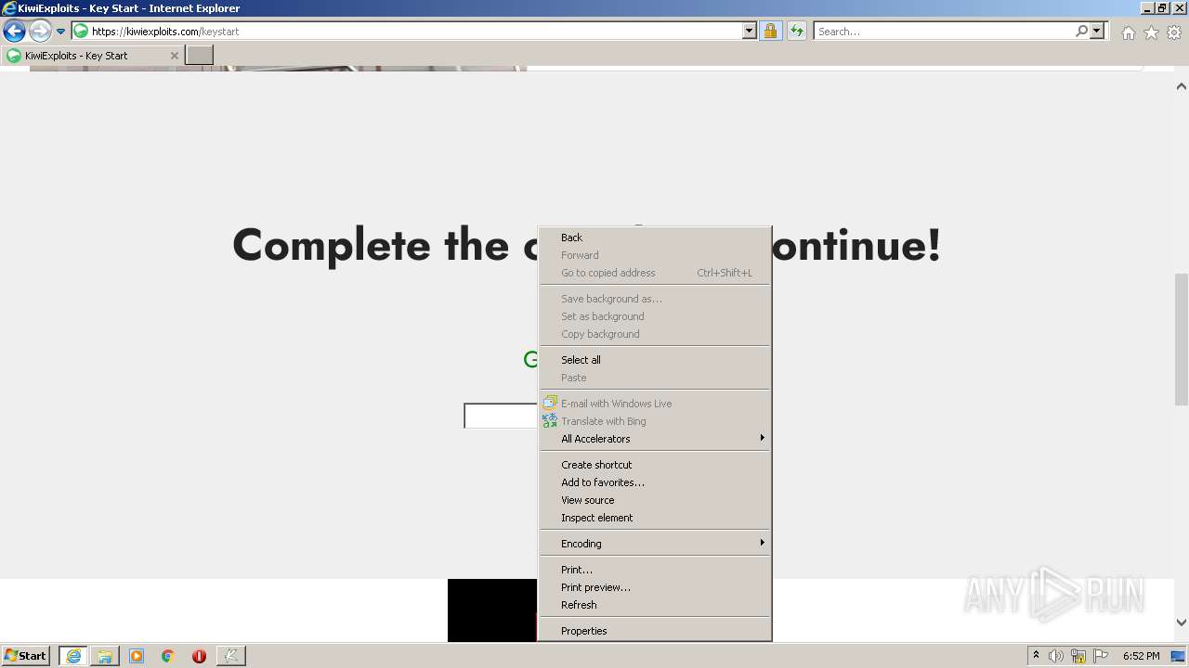Screen dimensions: 1189x668
Task: Choose Properties in context menu
Action: tap(655, 631)
